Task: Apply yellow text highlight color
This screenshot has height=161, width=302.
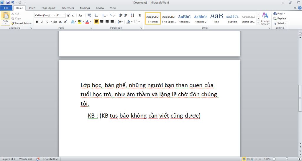Action: point(80,22)
